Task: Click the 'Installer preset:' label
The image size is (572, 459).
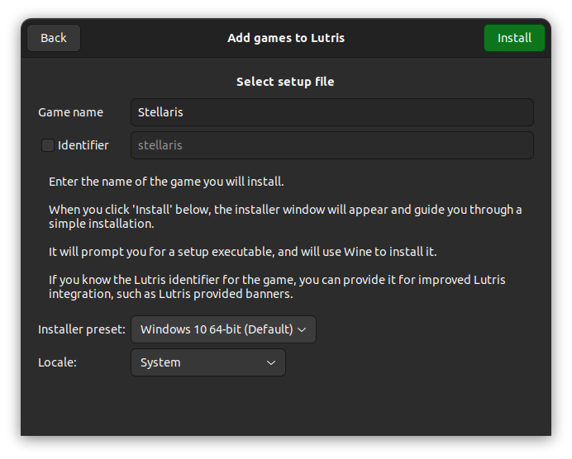Action: 82,329
